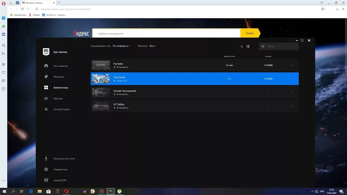Open the Windows Start menu
This screenshot has height=195, width=347.
point(4,191)
